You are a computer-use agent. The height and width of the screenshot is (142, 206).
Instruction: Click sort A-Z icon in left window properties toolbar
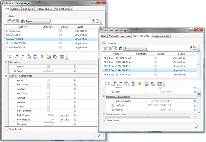pyautogui.click(x=9, y=57)
